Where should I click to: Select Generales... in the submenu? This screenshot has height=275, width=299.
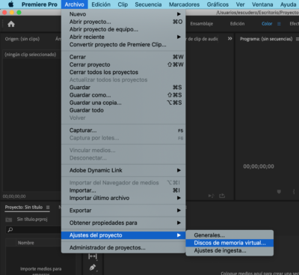pos(229,235)
